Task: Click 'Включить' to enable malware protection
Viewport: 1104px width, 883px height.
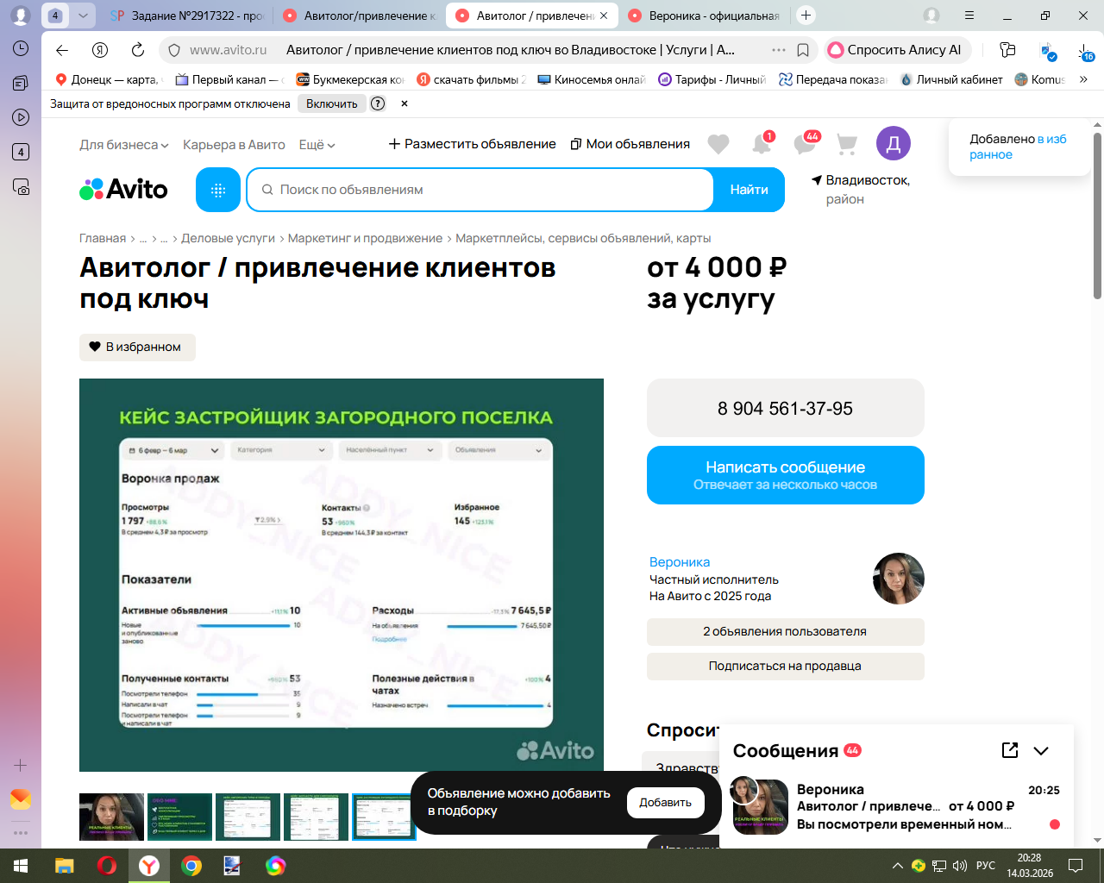Action: point(331,103)
